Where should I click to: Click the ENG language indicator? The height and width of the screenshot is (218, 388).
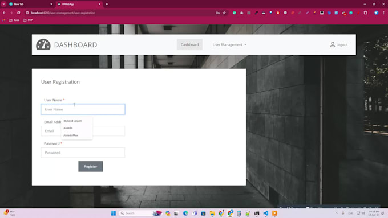[351, 213]
